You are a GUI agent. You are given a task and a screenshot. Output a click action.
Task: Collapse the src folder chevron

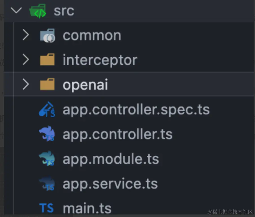16,10
